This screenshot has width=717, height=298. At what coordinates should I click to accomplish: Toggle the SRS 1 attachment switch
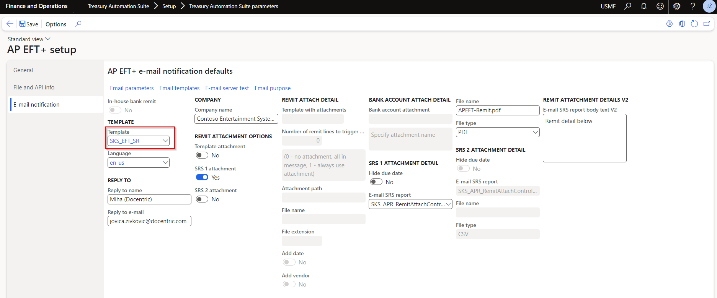[x=202, y=177]
